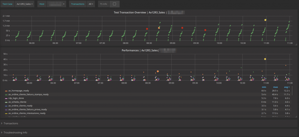Open the Ax12R3_Sales test case dropdown
The height and width of the screenshot is (137, 299).
[x=25, y=4]
